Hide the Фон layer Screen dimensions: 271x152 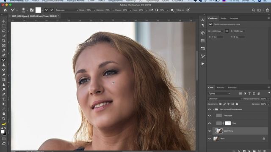(x=210, y=138)
